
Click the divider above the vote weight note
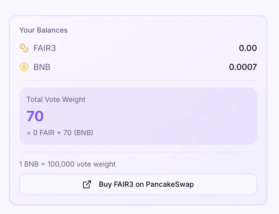(x=138, y=152)
